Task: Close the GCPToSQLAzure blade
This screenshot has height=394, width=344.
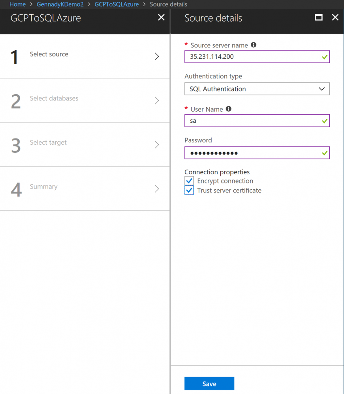Action: pos(161,17)
